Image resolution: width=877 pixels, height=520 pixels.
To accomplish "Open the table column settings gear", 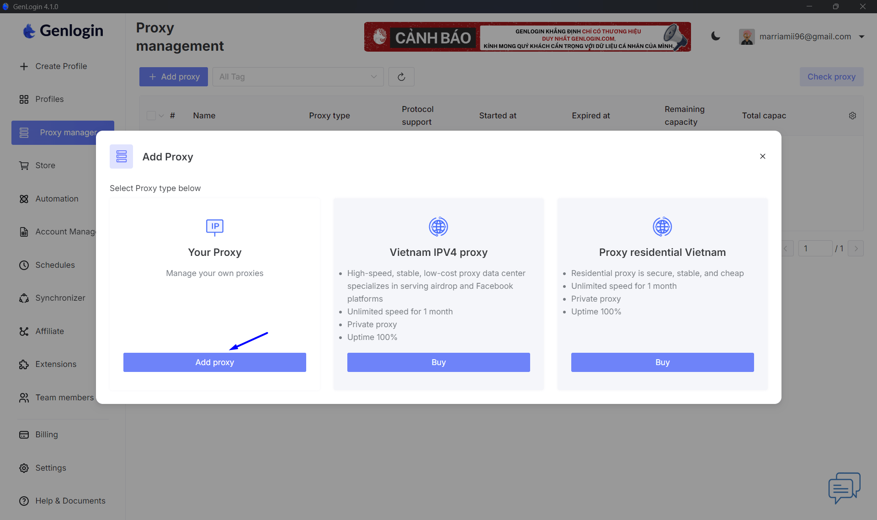I will (x=852, y=116).
